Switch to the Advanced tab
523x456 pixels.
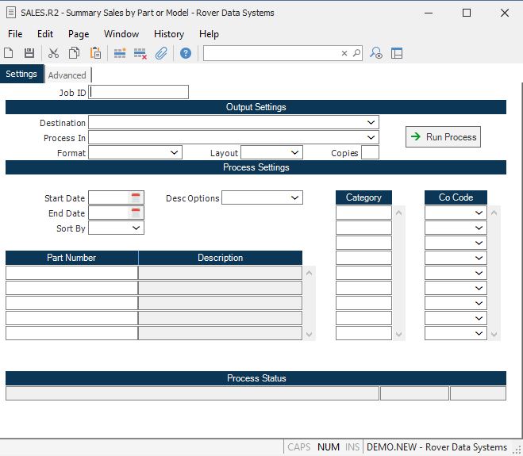67,75
